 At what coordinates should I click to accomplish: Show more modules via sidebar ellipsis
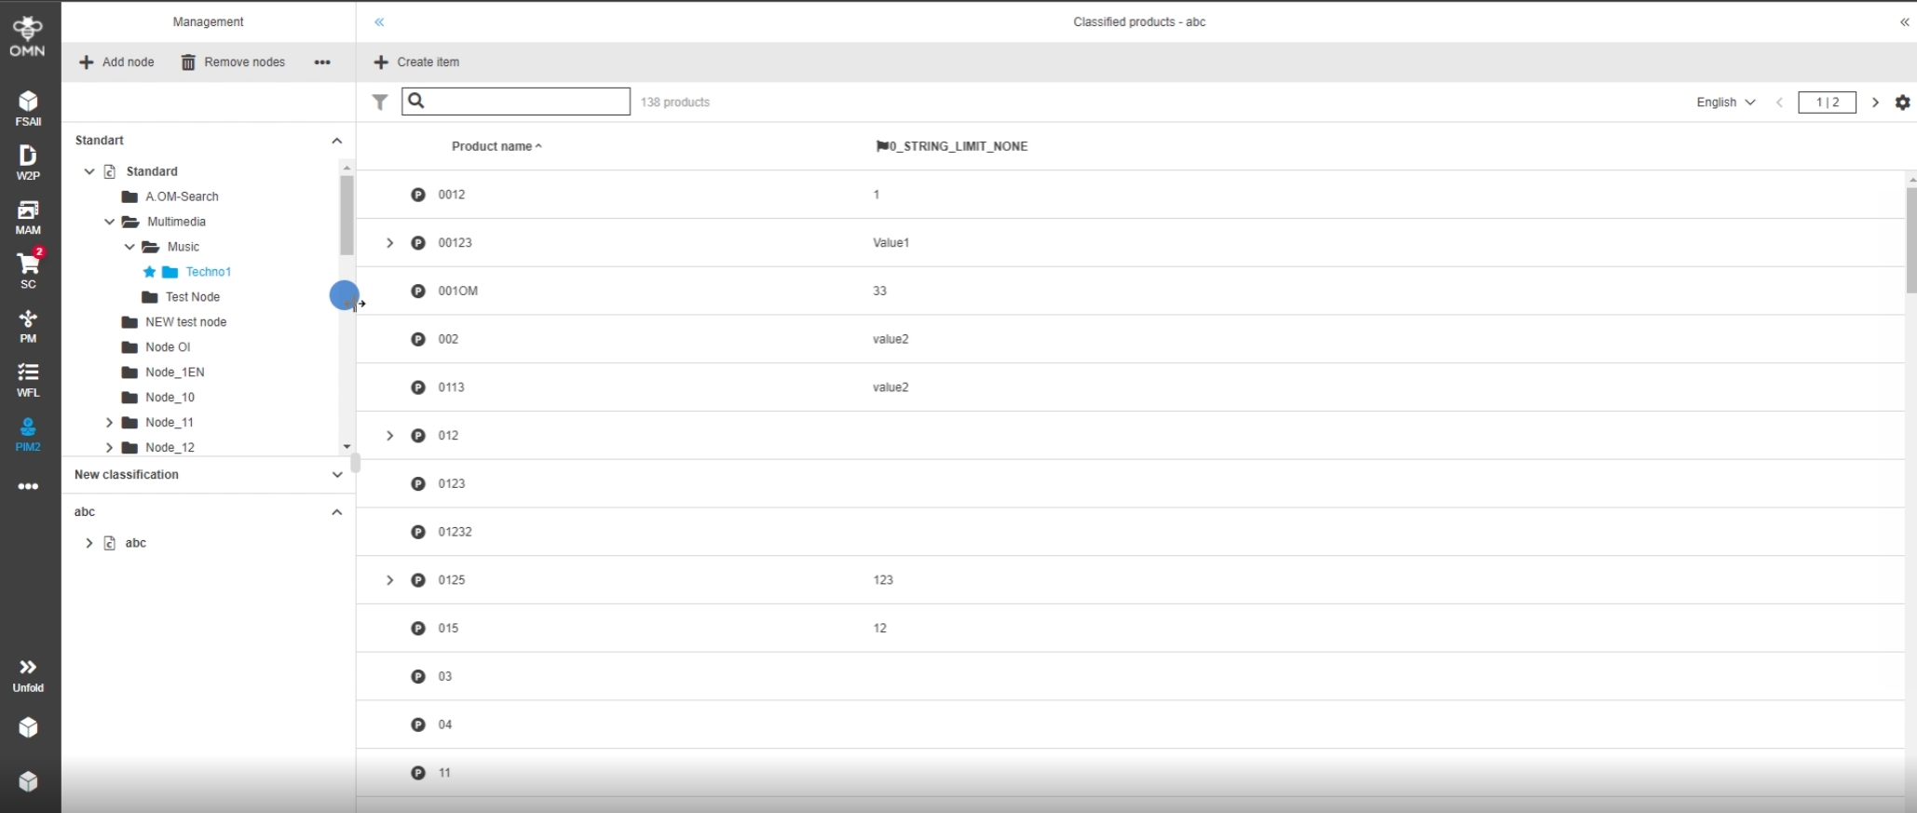point(28,487)
